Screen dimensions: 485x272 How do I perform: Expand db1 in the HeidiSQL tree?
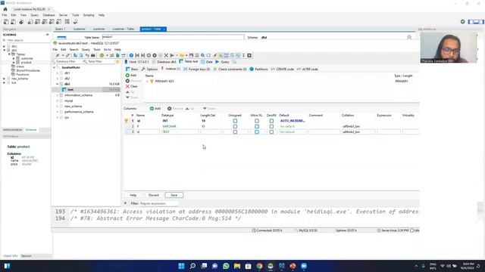[x=58, y=73]
